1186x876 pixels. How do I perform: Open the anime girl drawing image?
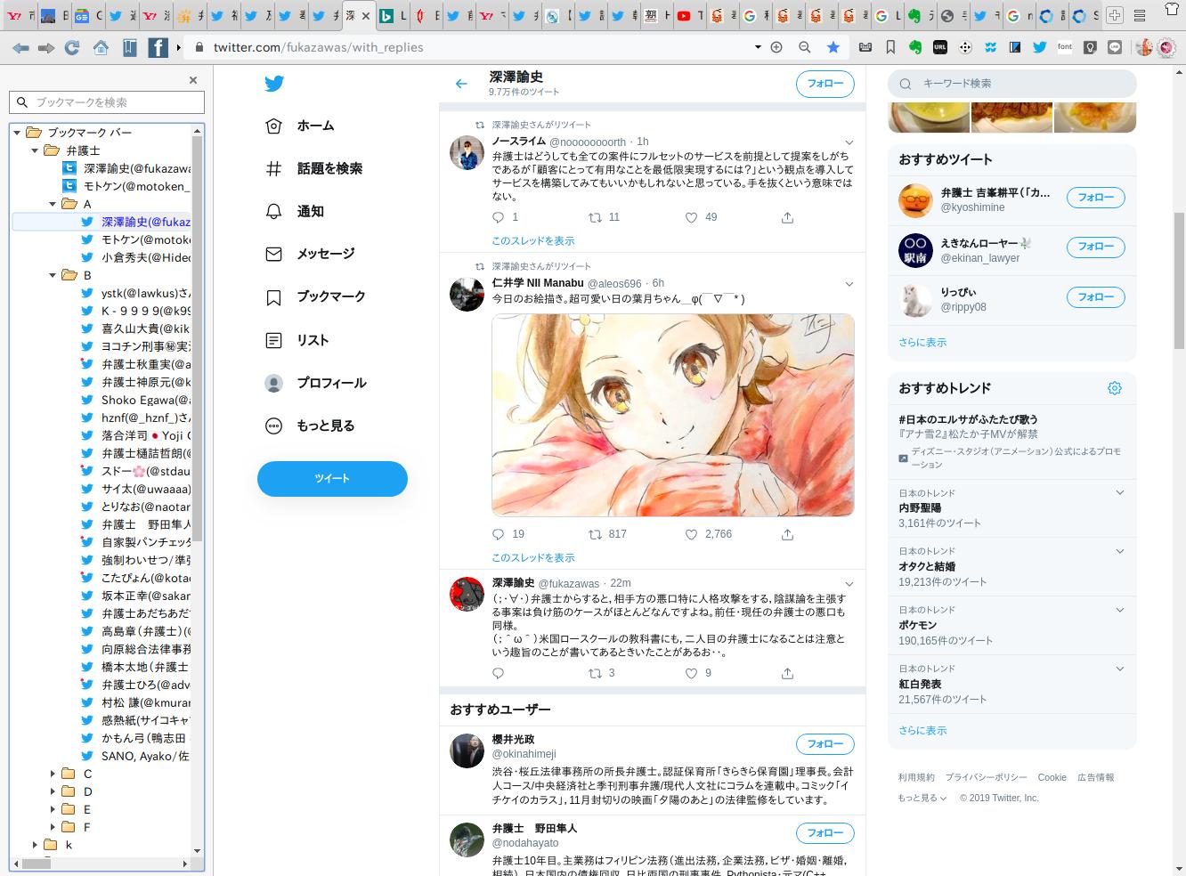pos(673,415)
